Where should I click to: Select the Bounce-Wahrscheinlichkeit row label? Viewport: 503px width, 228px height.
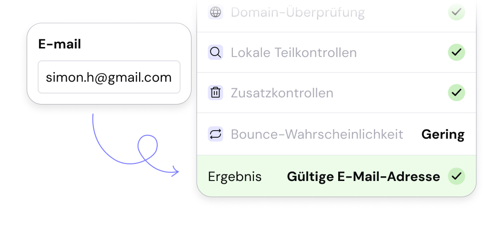[317, 134]
